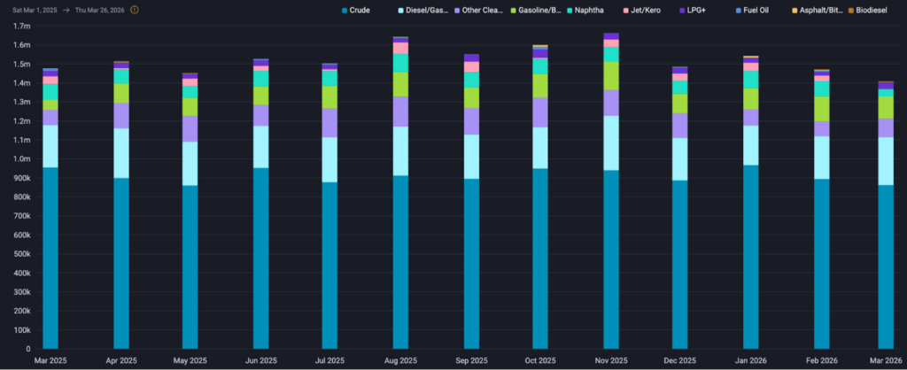Screen dimensions: 907x370
Task: Select the Nov 2025 Gasoline bar segment
Action: click(x=610, y=76)
